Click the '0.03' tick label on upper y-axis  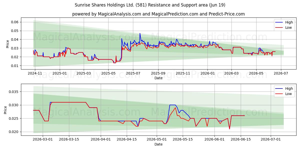coord(15,48)
